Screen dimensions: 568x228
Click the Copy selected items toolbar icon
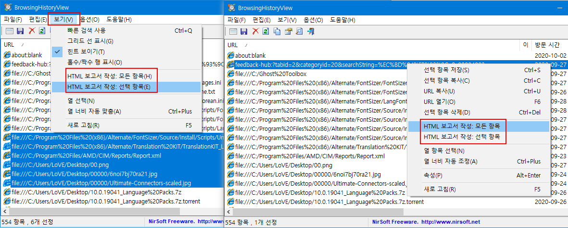tap(277, 31)
